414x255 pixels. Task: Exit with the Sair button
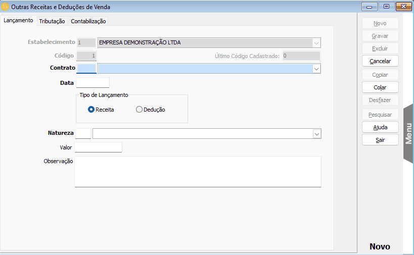pyautogui.click(x=380, y=140)
